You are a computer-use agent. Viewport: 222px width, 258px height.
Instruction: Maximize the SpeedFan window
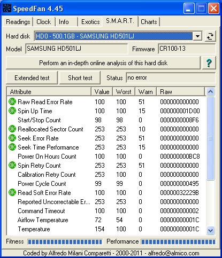click(x=201, y=9)
